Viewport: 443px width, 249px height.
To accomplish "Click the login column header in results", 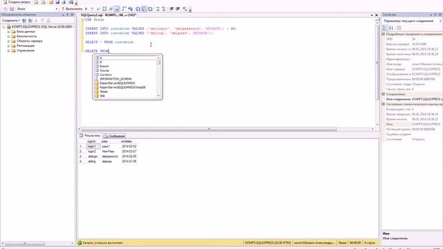I will [92, 141].
